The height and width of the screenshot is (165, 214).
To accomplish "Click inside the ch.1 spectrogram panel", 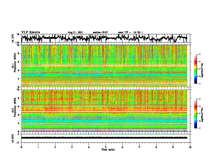I will pyautogui.click(x=104, y=66).
